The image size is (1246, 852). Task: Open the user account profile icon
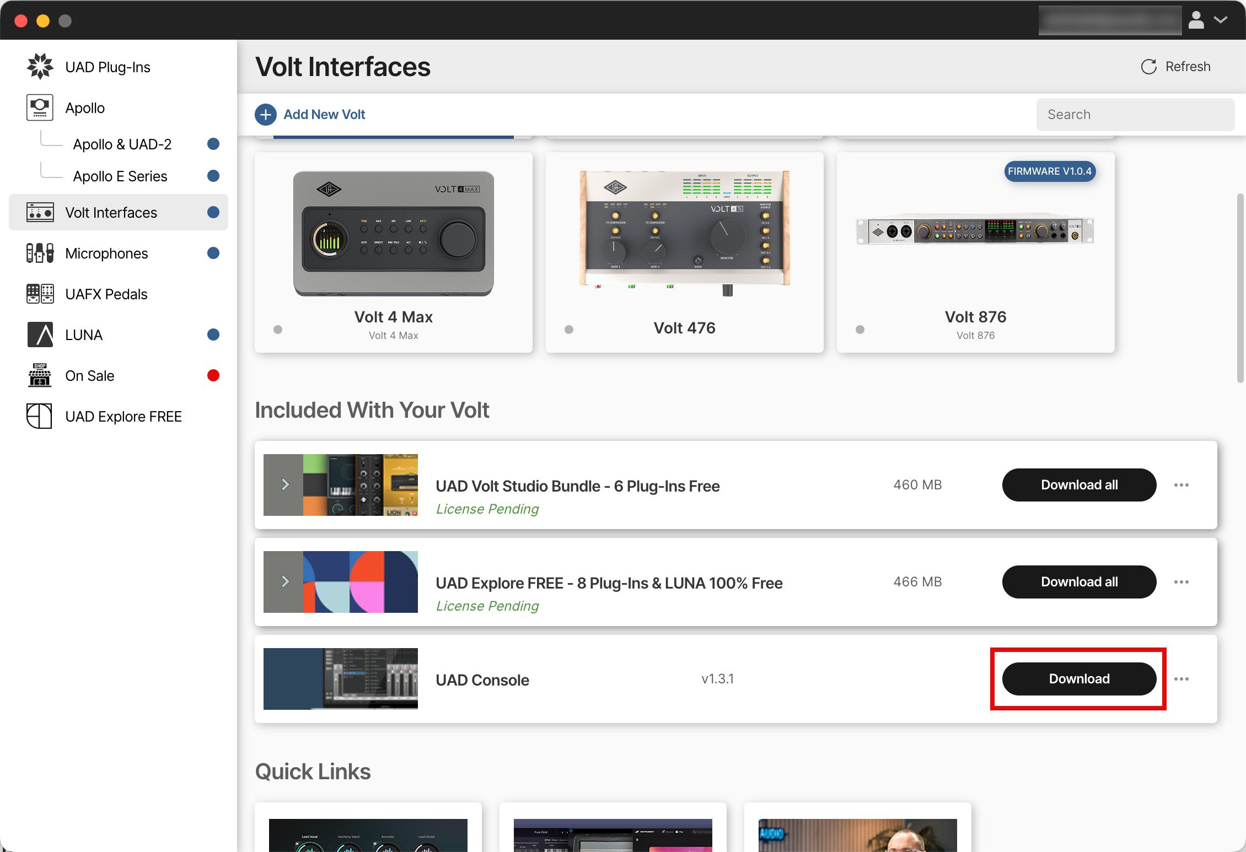pos(1196,20)
